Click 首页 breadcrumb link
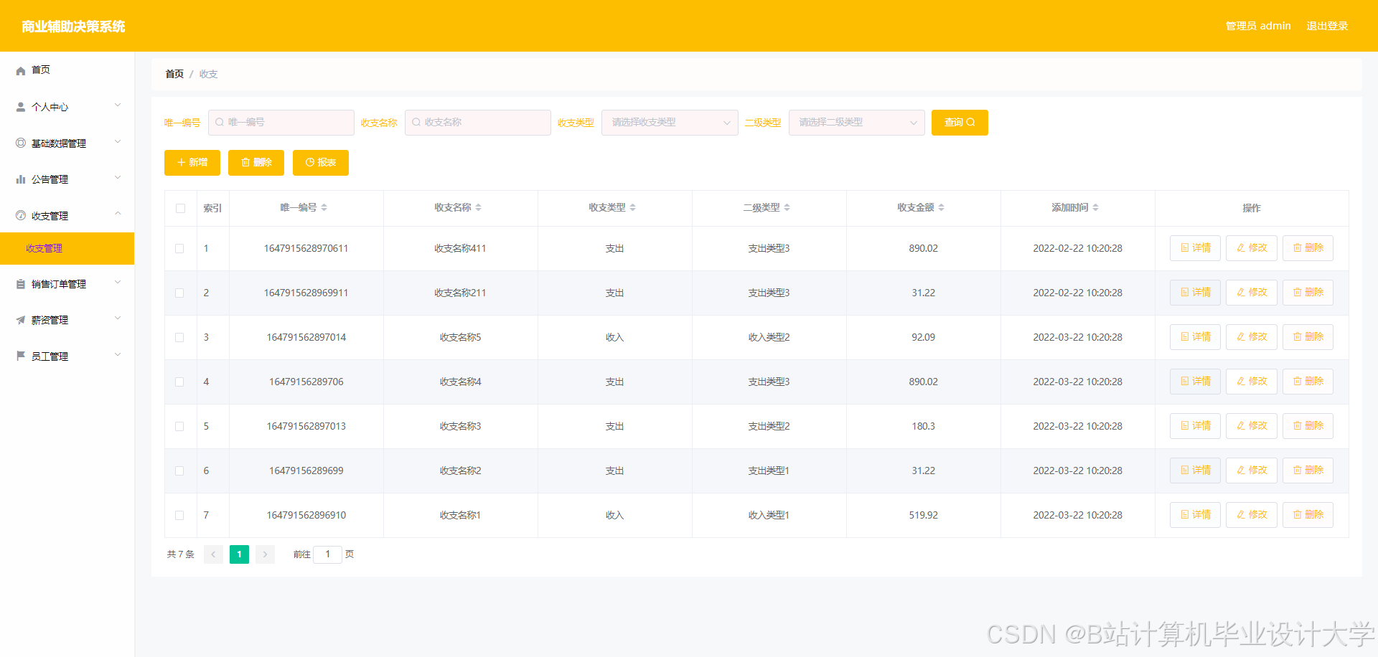This screenshot has height=657, width=1378. [x=174, y=74]
